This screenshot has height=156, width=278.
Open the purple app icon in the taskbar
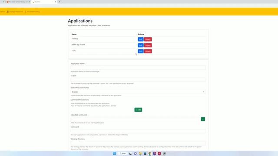pos(155,153)
